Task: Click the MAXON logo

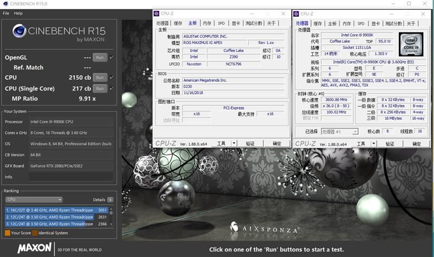Action: pos(35,248)
